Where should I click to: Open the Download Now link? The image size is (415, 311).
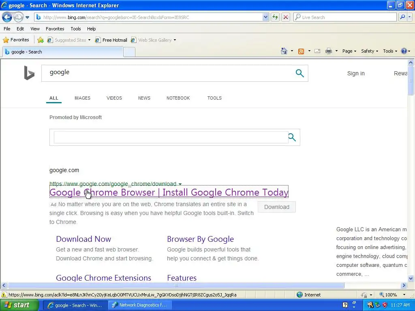tap(83, 239)
